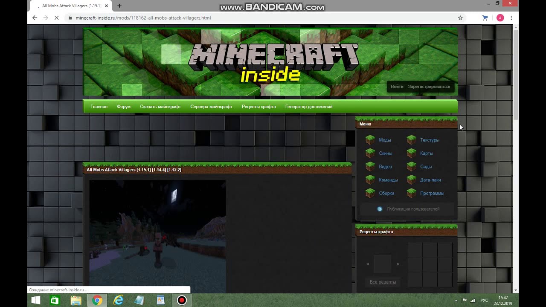The image size is (546, 307).
Task: Click the grass block icon beside Текстуры
Action: coord(412,139)
